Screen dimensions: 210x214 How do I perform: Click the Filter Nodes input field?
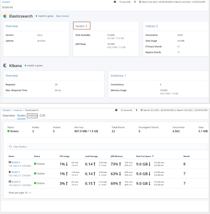pyautogui.click(x=107, y=146)
